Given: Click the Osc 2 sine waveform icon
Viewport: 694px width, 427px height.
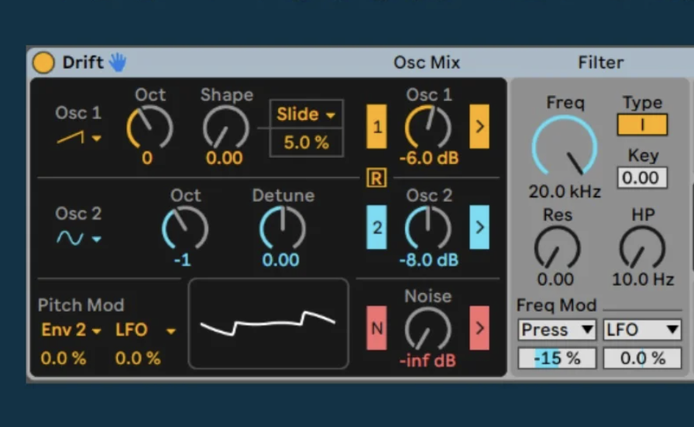Looking at the screenshot, I should [70, 238].
